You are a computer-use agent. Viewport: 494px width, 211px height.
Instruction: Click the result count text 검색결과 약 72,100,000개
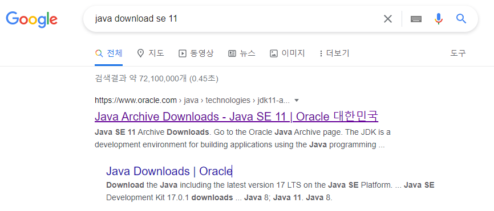point(141,78)
